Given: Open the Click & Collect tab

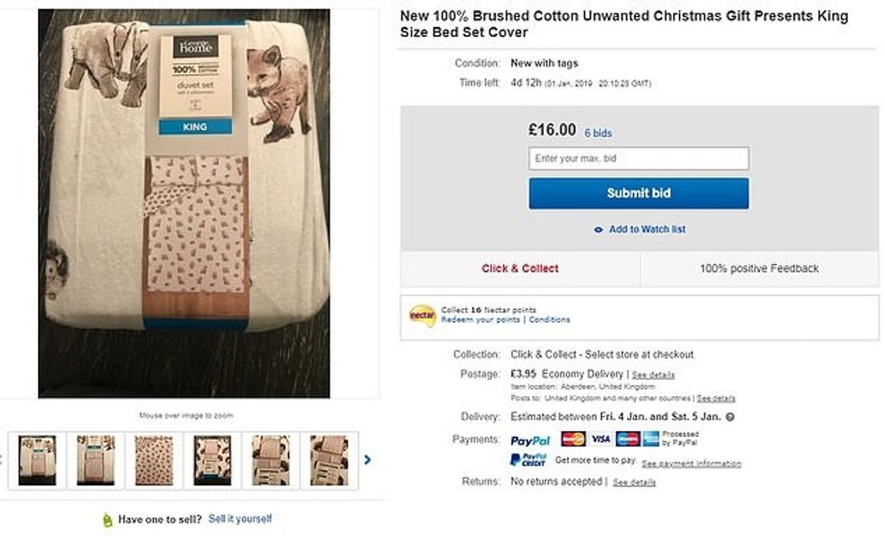Looking at the screenshot, I should (x=520, y=269).
